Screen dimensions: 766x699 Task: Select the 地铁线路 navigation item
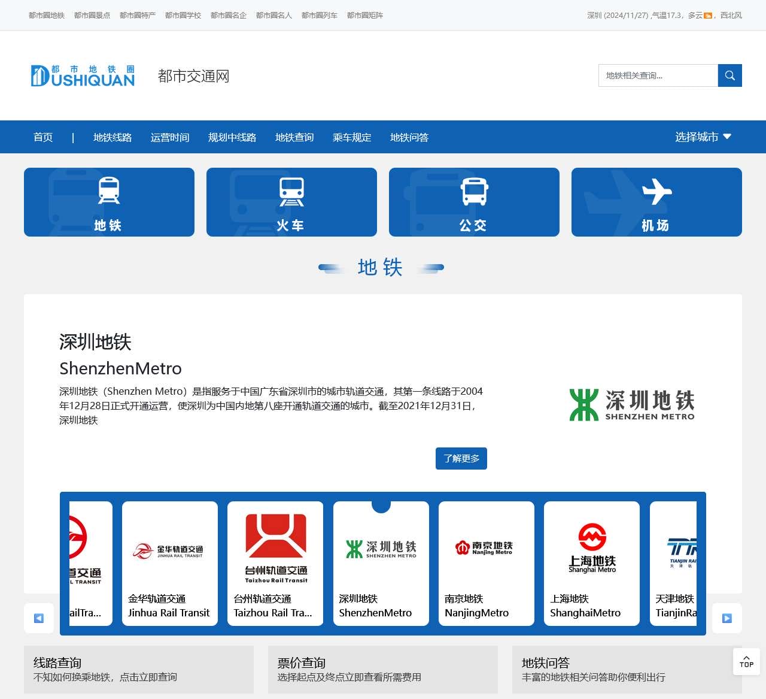(x=113, y=137)
